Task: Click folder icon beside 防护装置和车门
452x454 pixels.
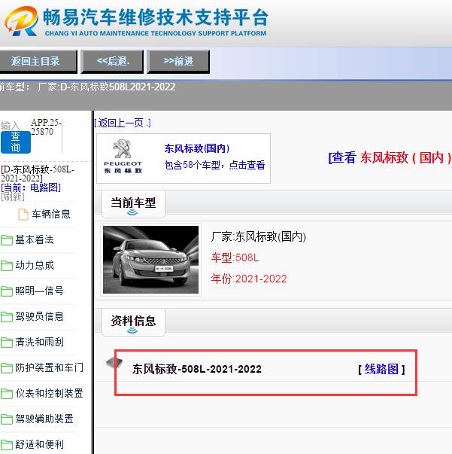Action: point(6,368)
